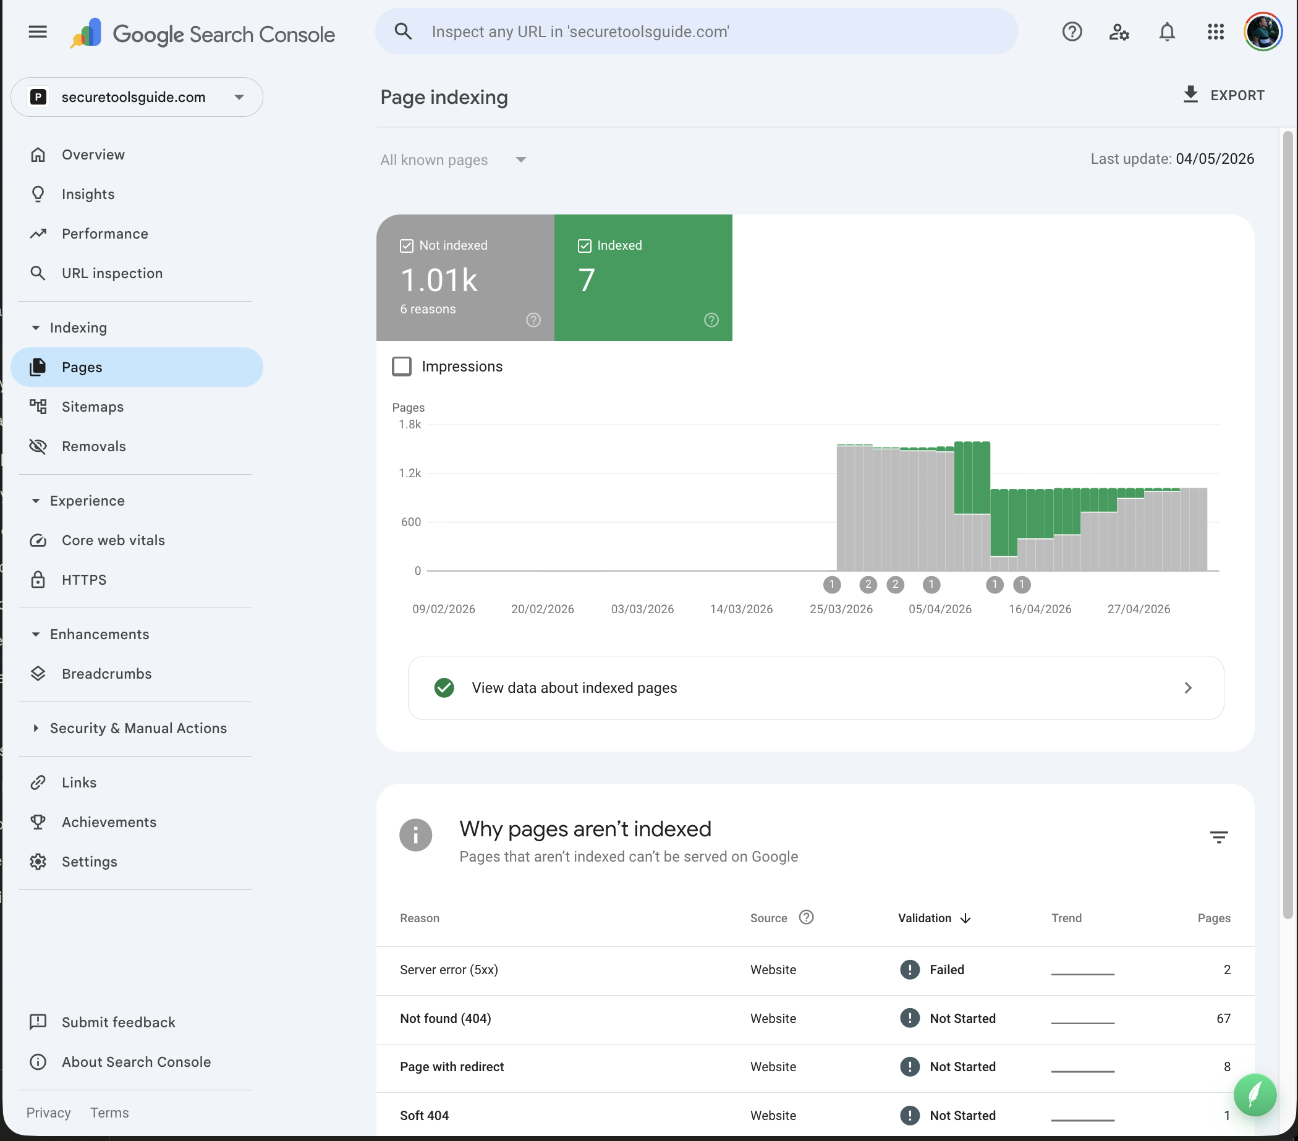Click the Validation sort arrow
Image resolution: width=1298 pixels, height=1141 pixels.
[965, 918]
